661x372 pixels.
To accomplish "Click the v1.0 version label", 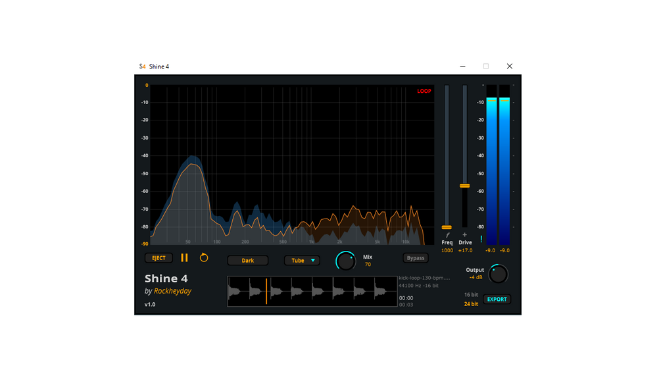I will pos(150,305).
